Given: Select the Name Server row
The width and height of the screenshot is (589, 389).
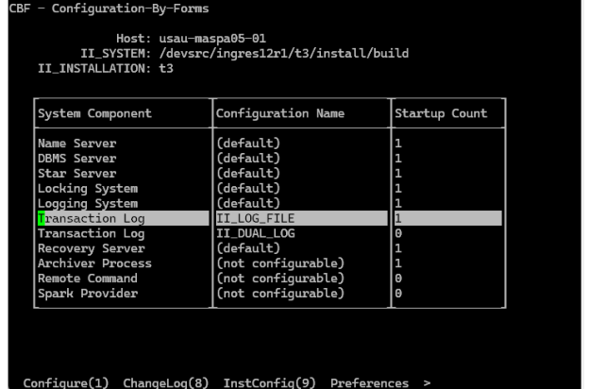Looking at the screenshot, I should click(76, 144).
